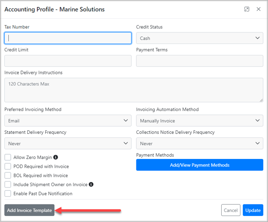Screen dimensions: 268x222
Task: Enable Past Due Notification checkbox
Action: point(8,194)
